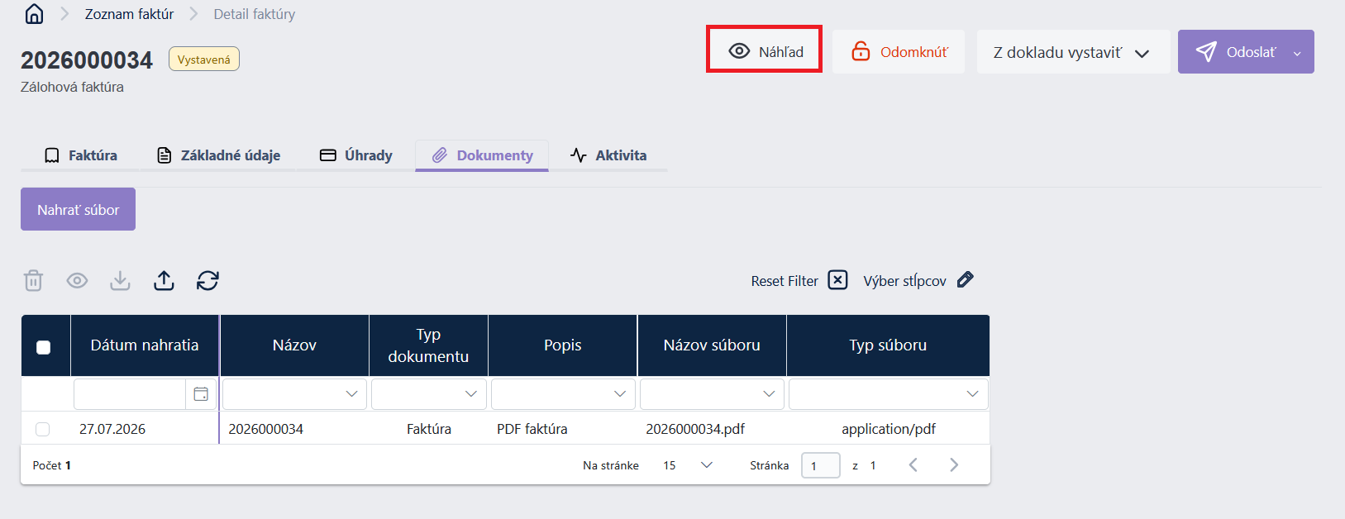Click the Stránka page number field
Image resolution: width=1345 pixels, height=519 pixels.
(x=821, y=466)
